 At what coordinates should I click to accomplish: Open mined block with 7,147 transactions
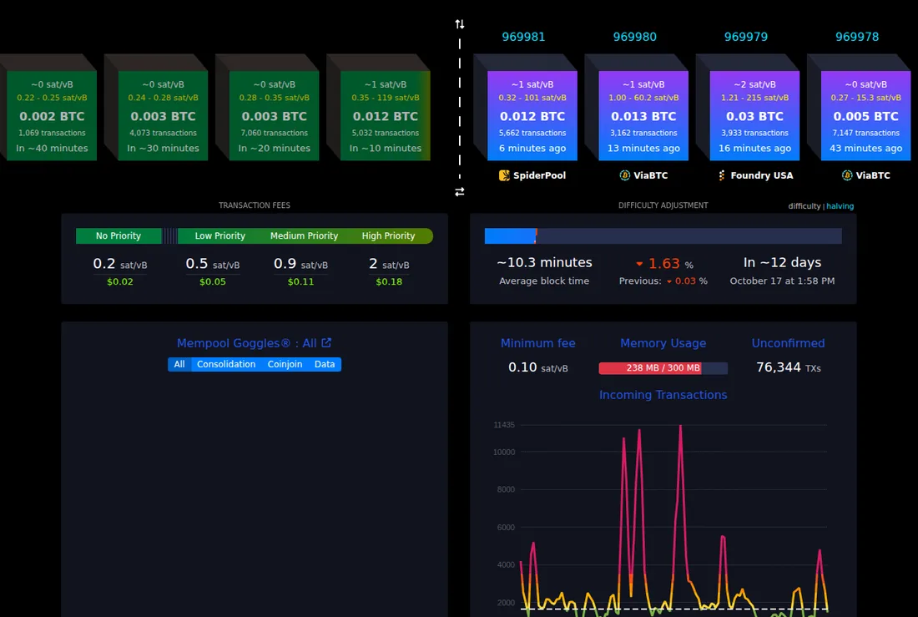[866, 115]
